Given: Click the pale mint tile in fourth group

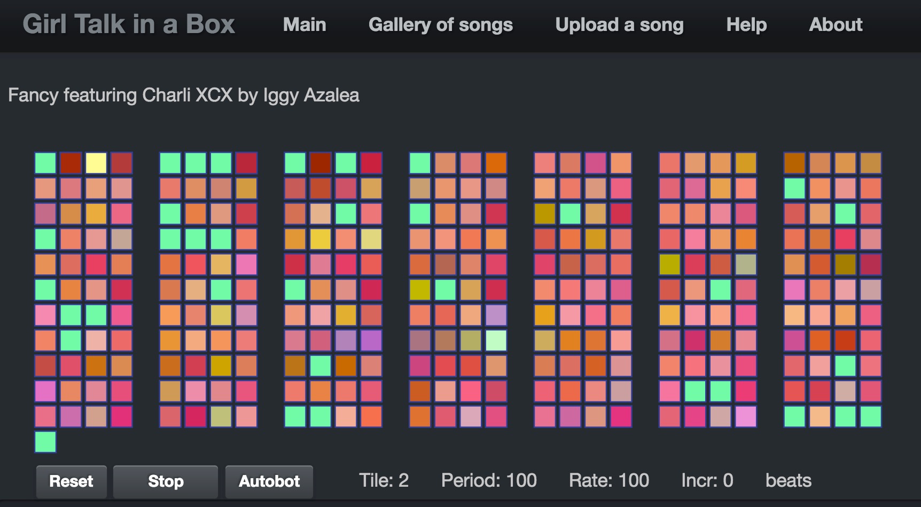Looking at the screenshot, I should (x=496, y=340).
